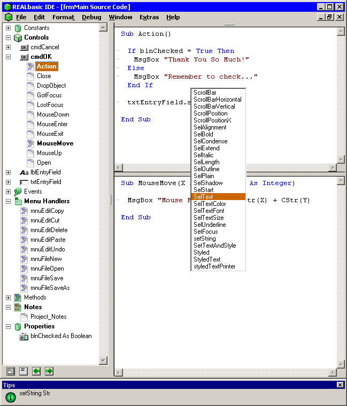Click the MouseMove event code icon
347x406 pixels.
click(x=30, y=143)
